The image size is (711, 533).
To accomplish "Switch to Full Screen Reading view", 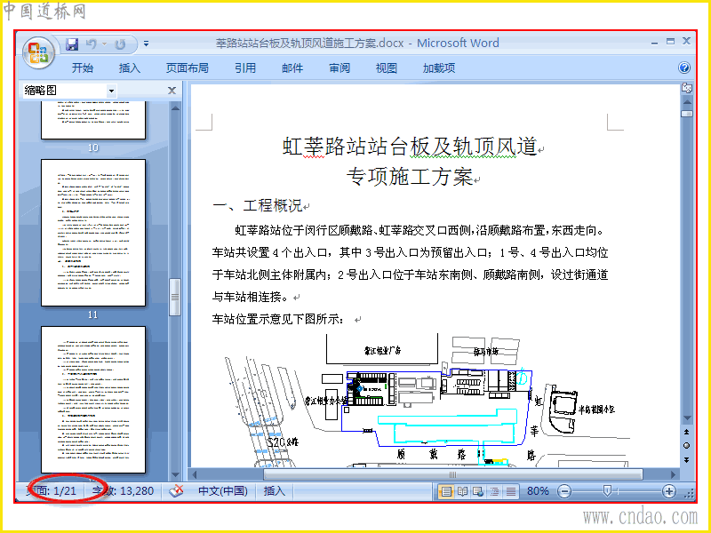I will tap(462, 491).
